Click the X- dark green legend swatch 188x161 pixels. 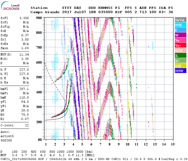[180, 56]
